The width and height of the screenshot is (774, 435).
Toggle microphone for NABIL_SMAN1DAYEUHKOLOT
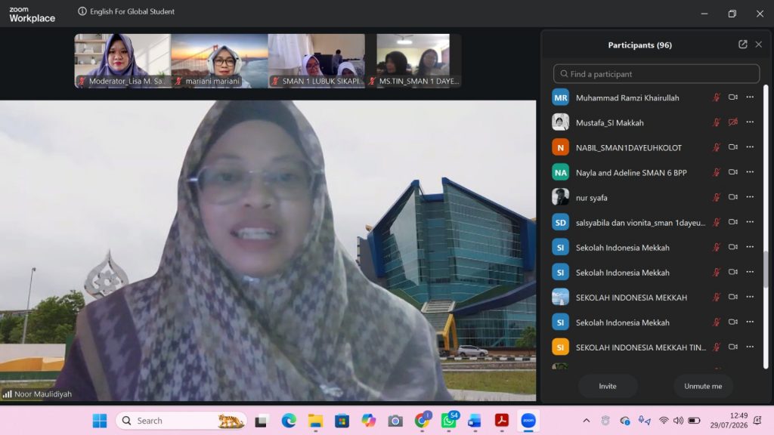717,147
